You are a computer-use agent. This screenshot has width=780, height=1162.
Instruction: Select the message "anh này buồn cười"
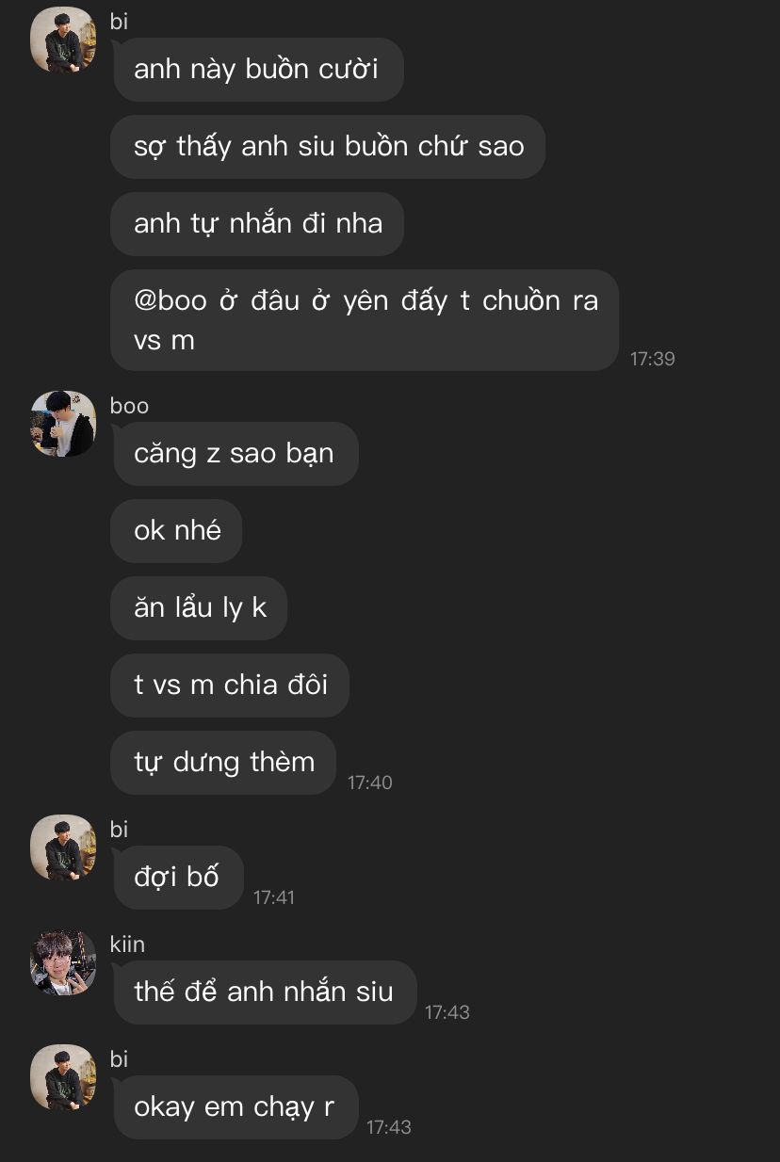pyautogui.click(x=256, y=70)
